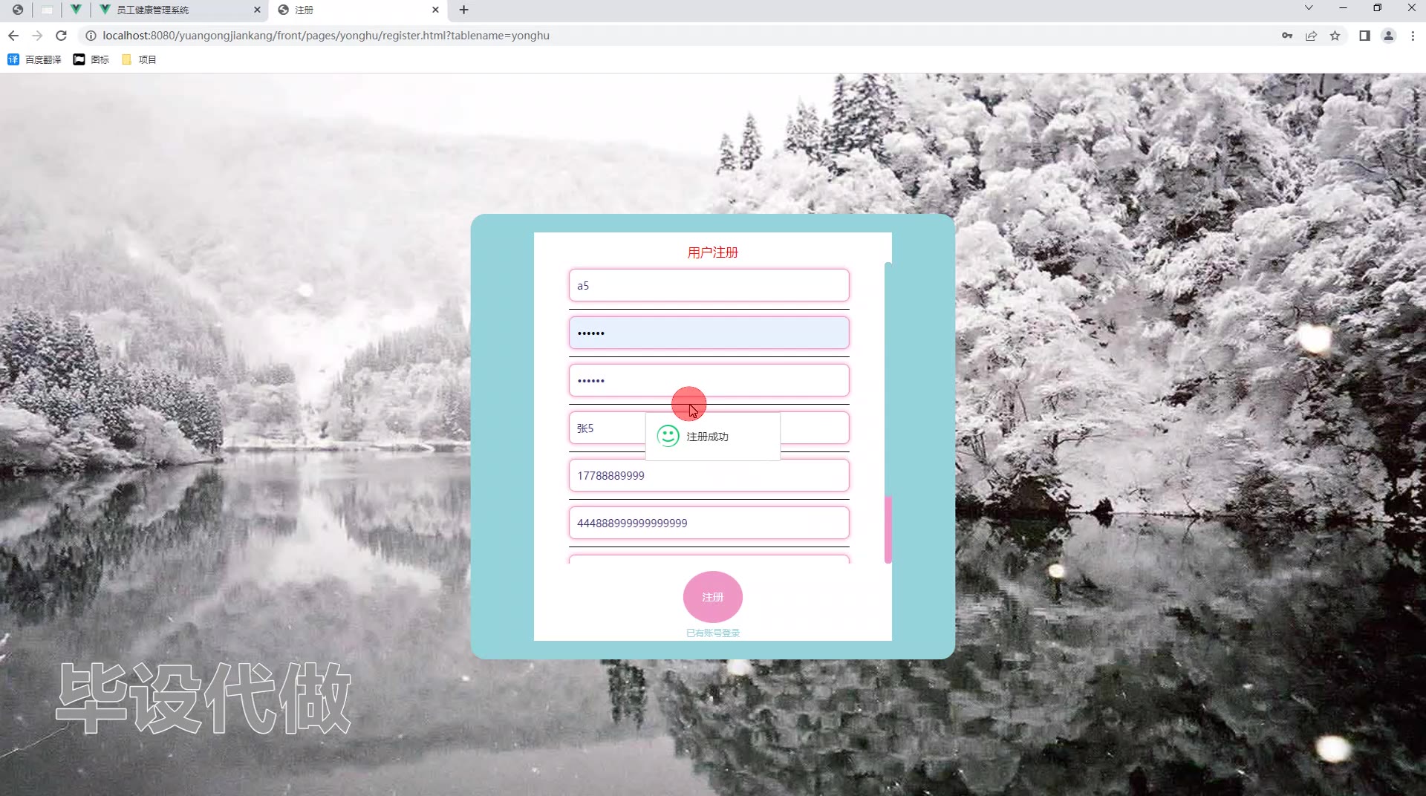This screenshot has height=796, width=1426.
Task: Open the 百度翻译 bookmark
Action: (x=34, y=59)
